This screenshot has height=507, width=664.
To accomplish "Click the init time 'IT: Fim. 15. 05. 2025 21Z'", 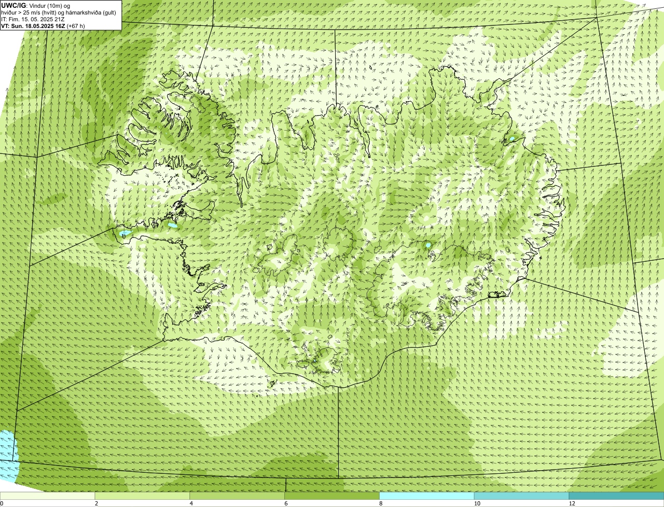I will 33,19.
